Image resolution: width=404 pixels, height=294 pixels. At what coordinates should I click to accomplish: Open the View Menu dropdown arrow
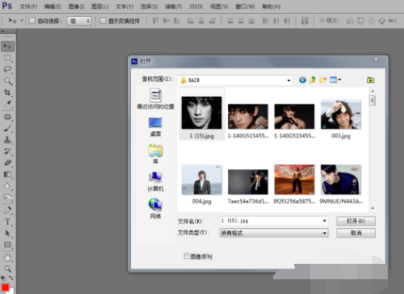point(340,80)
